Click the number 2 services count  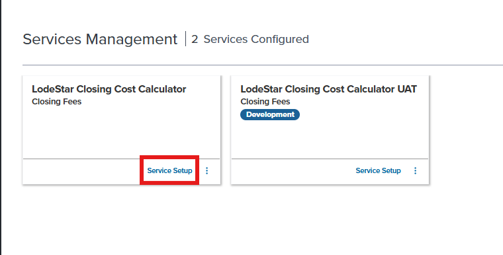point(195,40)
